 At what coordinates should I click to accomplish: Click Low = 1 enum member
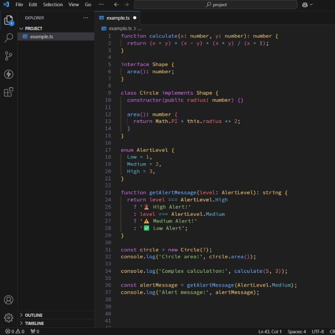138,157
